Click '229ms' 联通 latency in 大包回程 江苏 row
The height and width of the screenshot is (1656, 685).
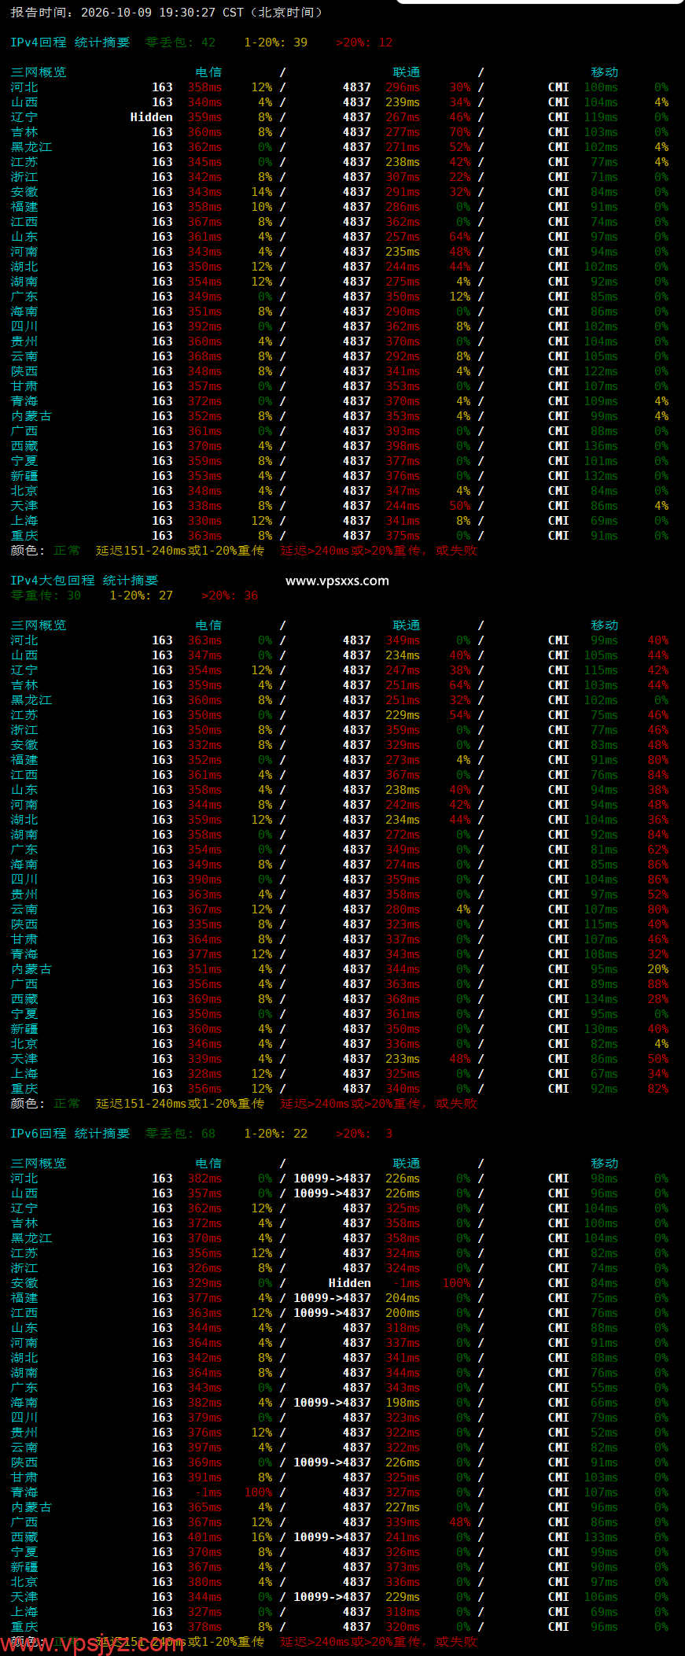point(403,715)
